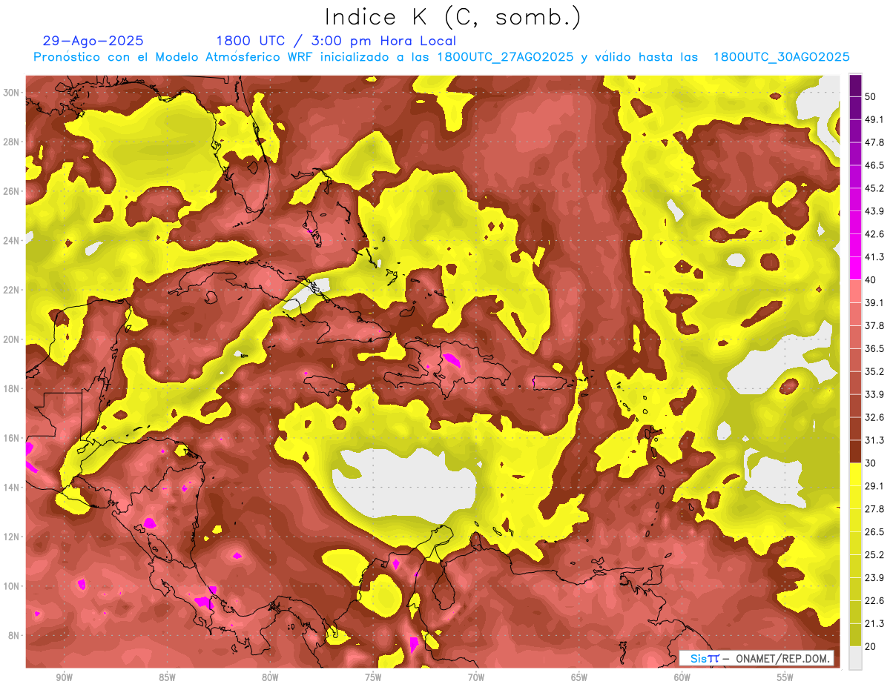Click the longitude label "65W"
The image size is (890, 687).
click(x=579, y=678)
